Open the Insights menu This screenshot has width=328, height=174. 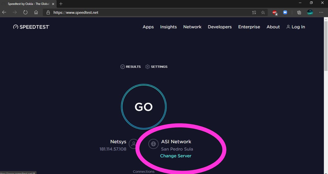point(168,27)
